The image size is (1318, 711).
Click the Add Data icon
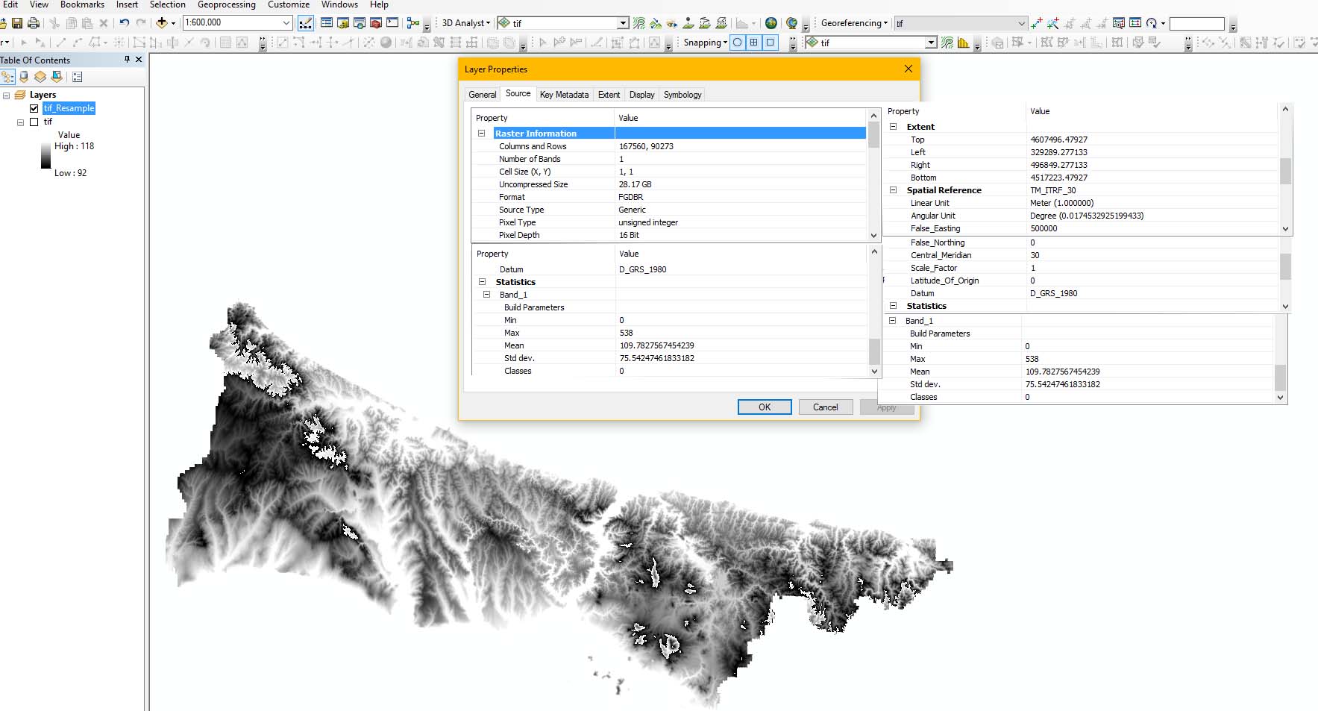click(161, 23)
